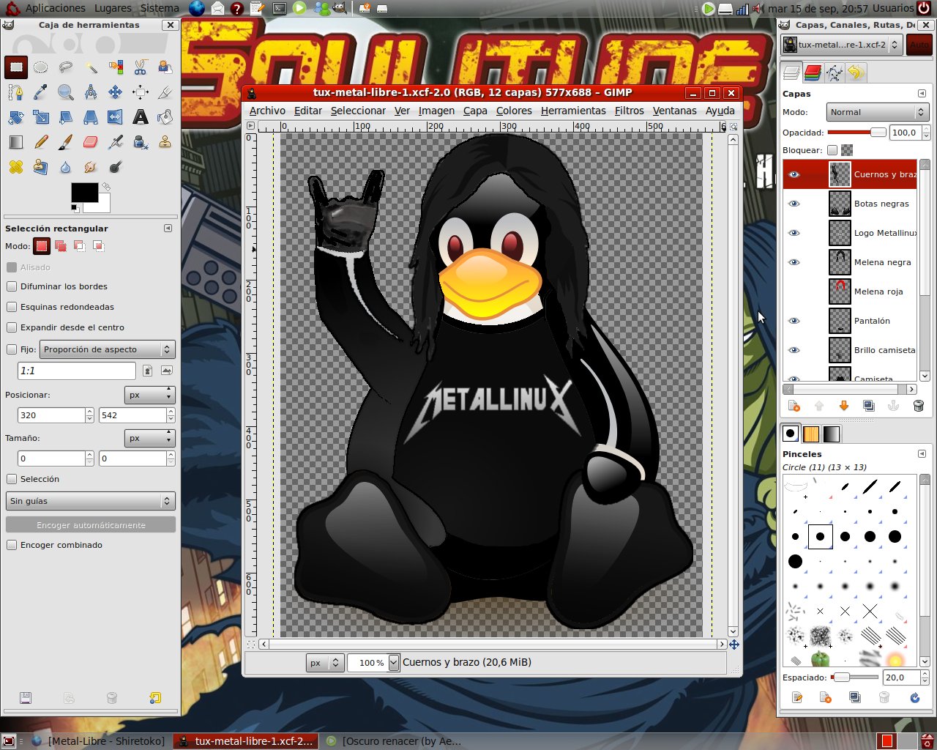Image resolution: width=937 pixels, height=750 pixels.
Task: Open the status bar px unit selector
Action: pyautogui.click(x=324, y=662)
